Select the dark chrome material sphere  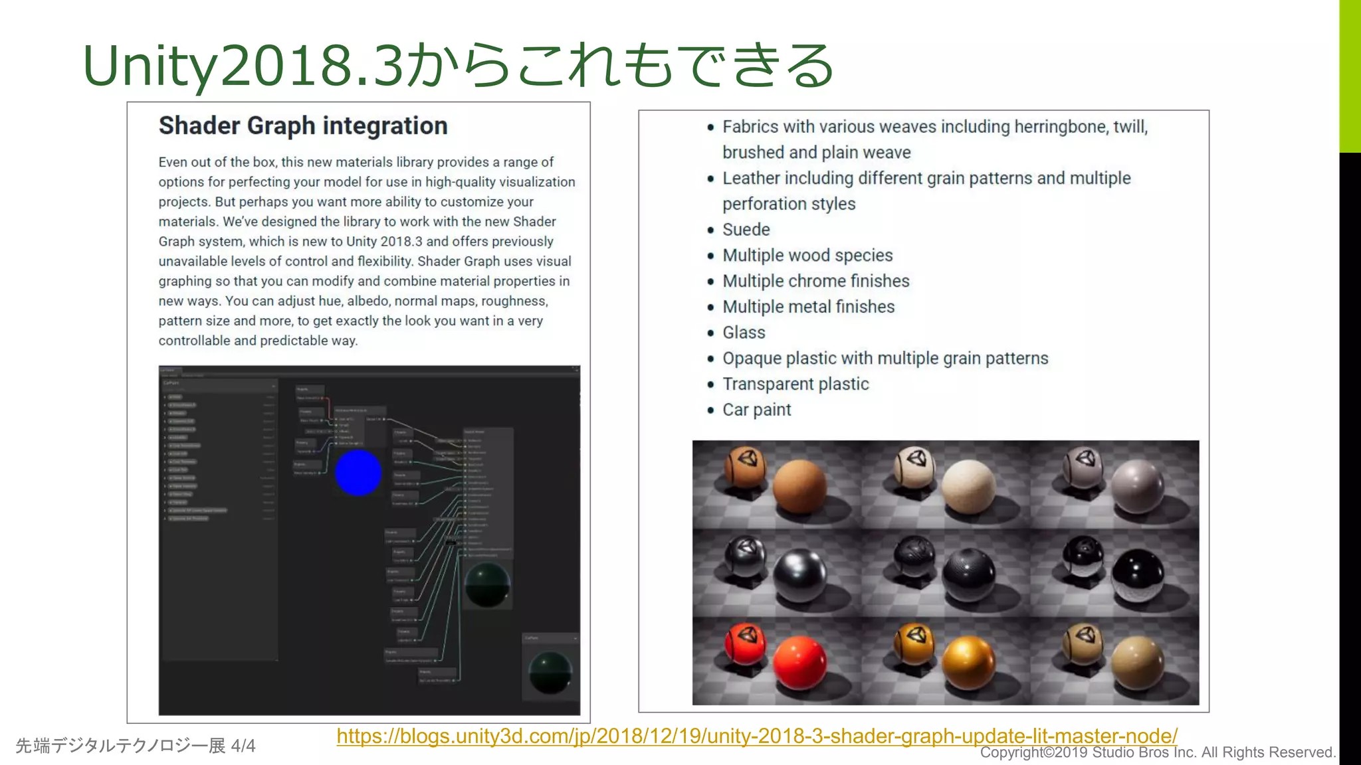tap(799, 576)
